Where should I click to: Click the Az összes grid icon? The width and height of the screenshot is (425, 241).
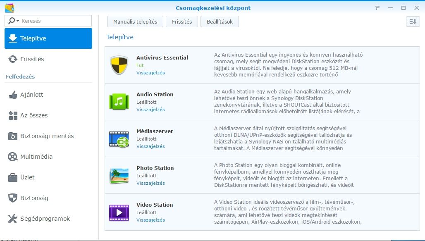[x=13, y=115]
